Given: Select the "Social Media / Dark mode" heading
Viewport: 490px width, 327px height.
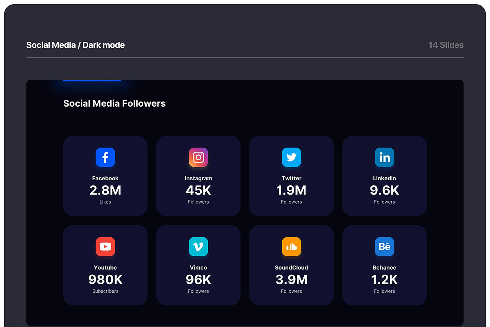Looking at the screenshot, I should point(76,45).
